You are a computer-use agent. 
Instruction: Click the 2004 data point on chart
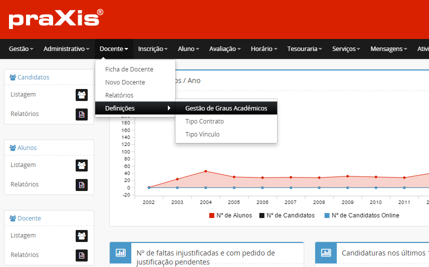tap(205, 171)
